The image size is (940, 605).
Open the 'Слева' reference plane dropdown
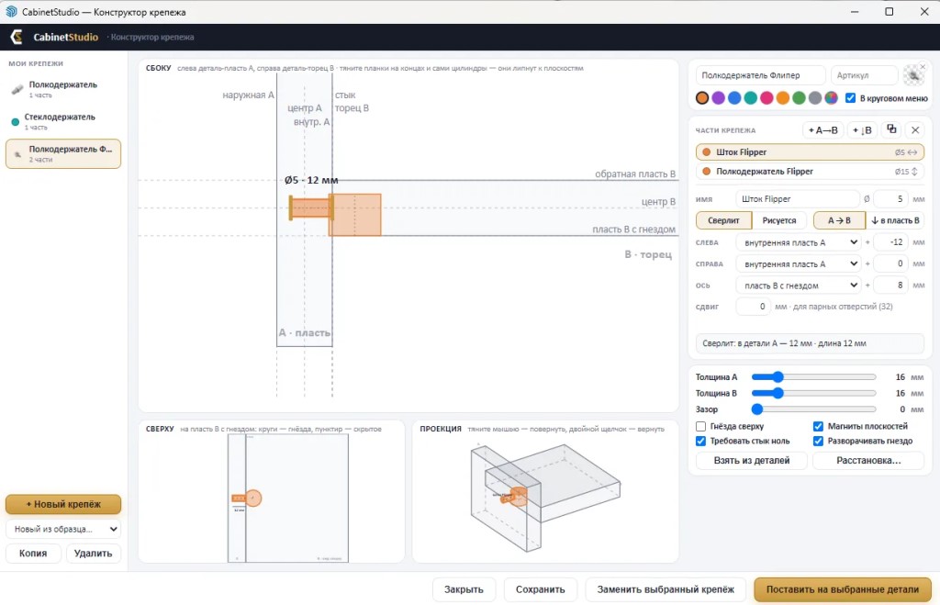click(x=800, y=242)
